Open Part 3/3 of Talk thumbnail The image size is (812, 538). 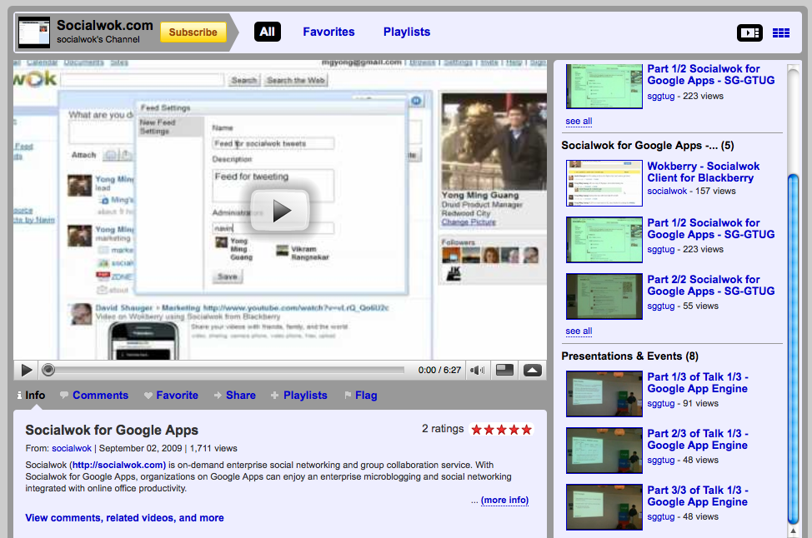click(604, 507)
